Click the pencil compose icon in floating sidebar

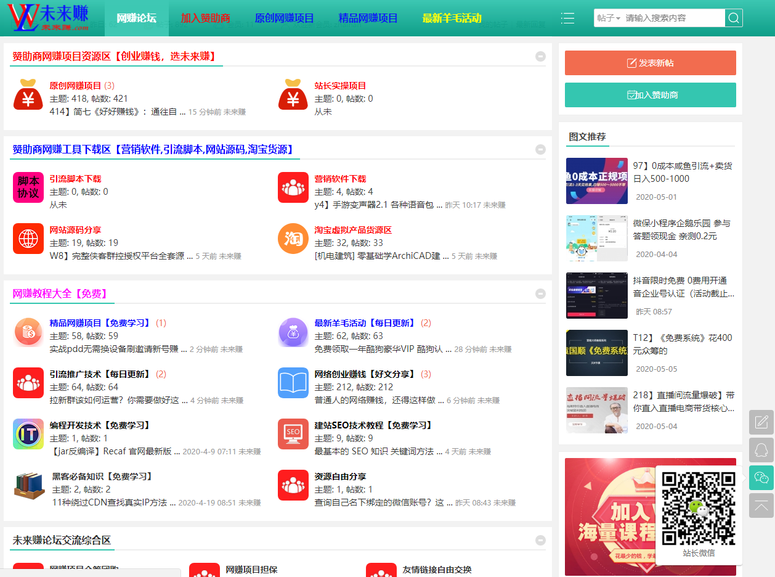(761, 422)
